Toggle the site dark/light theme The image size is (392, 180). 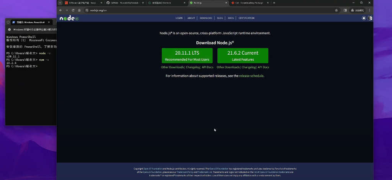click(x=364, y=18)
